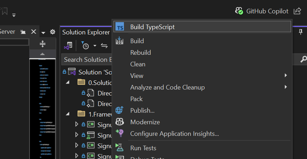Screen dimensions: 307x159
Task: Click the scroll-up arrow above code minimap
Action: (x=42, y=54)
